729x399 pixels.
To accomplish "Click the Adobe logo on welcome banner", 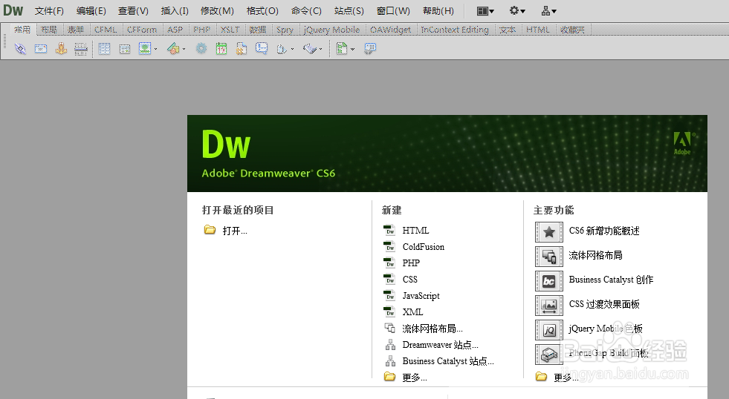I will [682, 143].
